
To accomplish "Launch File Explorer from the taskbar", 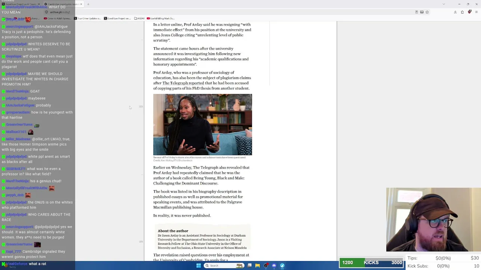I will [x=257, y=265].
